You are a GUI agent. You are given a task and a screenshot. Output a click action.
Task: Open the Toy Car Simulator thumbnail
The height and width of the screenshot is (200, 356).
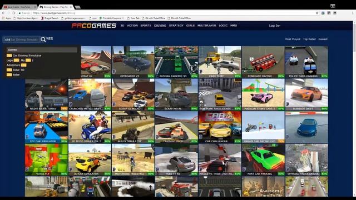tap(46, 127)
